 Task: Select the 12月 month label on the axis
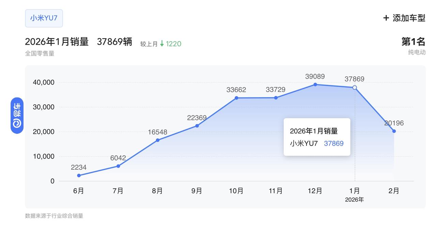click(x=315, y=191)
